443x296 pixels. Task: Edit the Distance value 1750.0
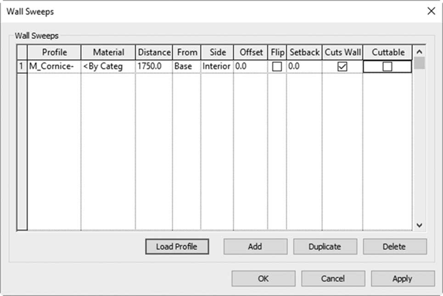(x=154, y=67)
